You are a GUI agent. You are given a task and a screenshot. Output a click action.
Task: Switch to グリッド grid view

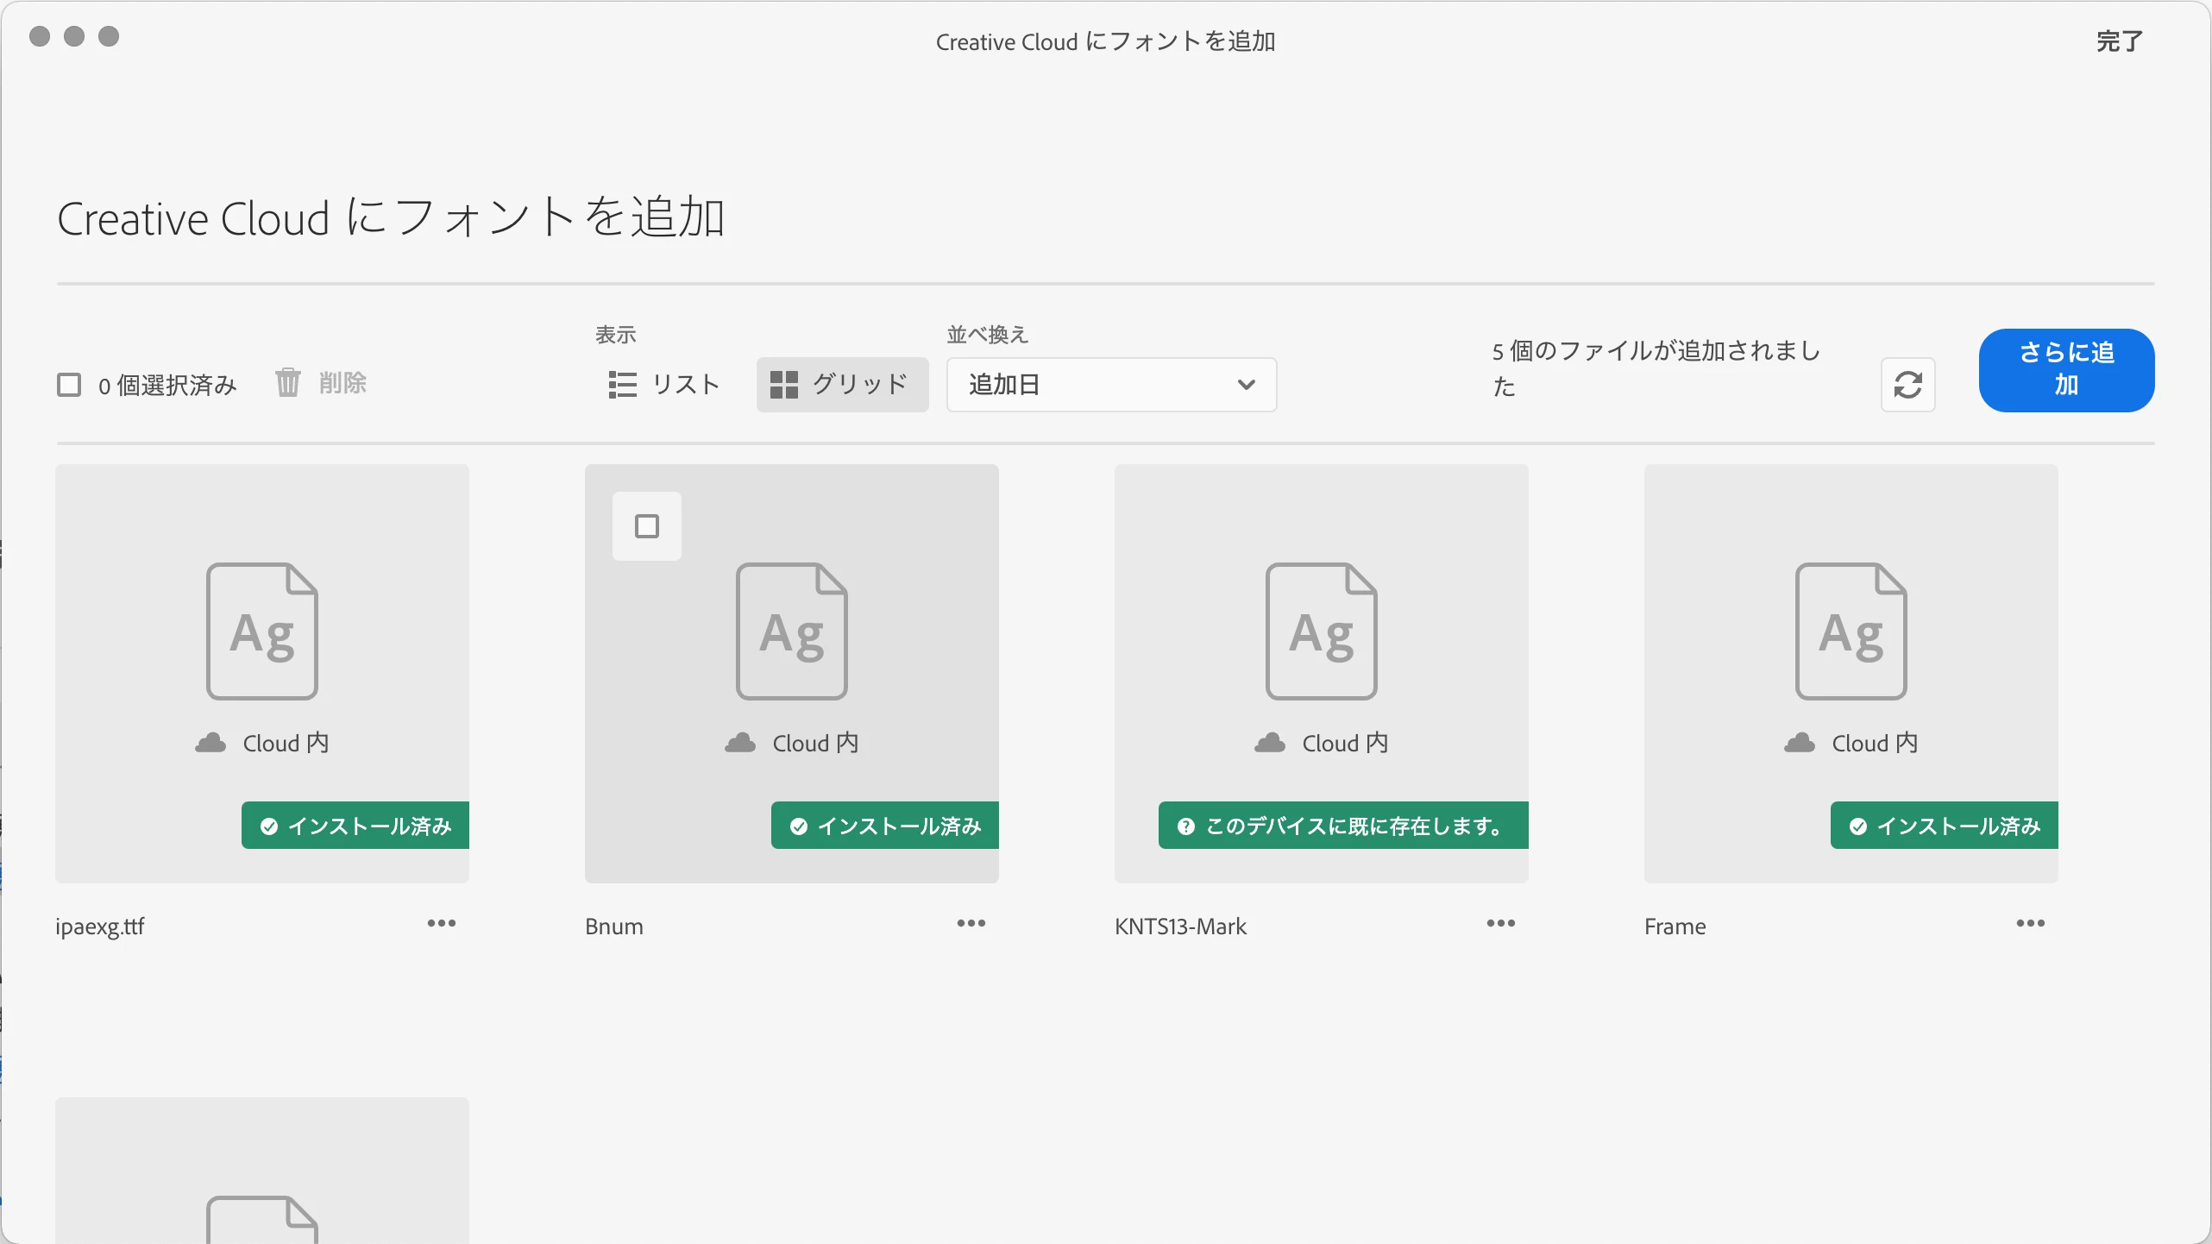coord(841,385)
